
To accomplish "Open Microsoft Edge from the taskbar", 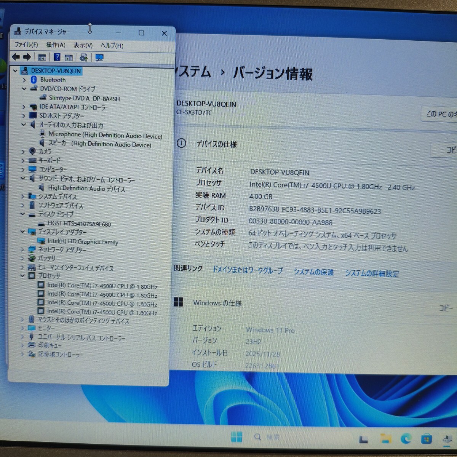I will point(406,439).
